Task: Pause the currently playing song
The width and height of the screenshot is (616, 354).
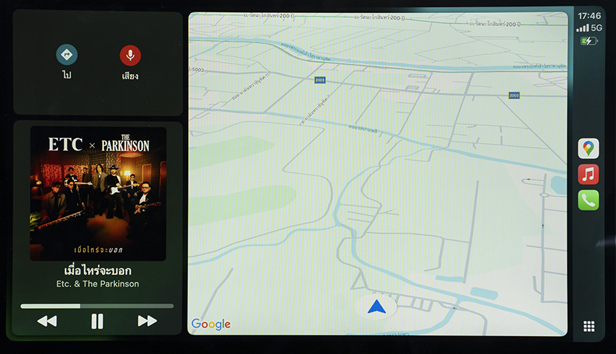Action: [x=97, y=321]
